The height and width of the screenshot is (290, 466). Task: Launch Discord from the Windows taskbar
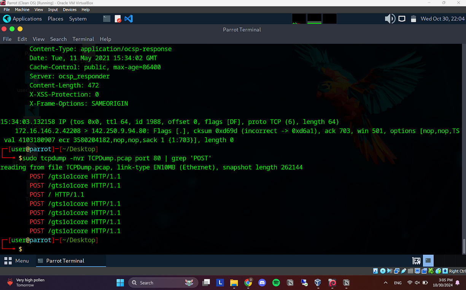coord(262,282)
